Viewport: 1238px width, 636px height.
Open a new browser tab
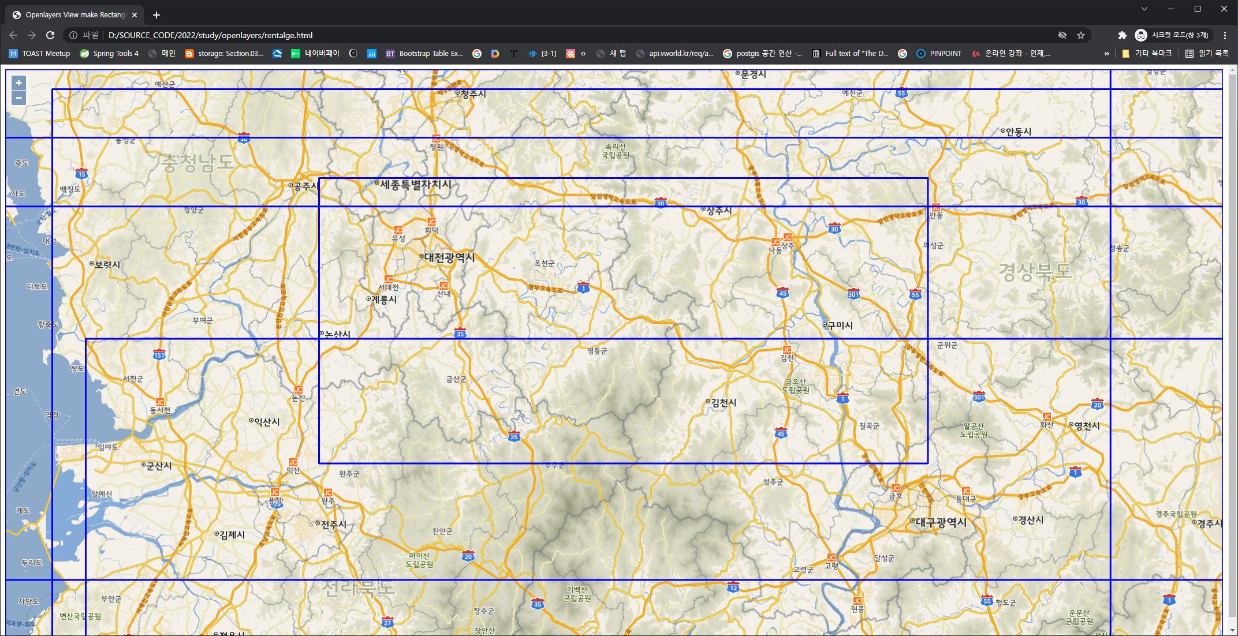(x=156, y=15)
